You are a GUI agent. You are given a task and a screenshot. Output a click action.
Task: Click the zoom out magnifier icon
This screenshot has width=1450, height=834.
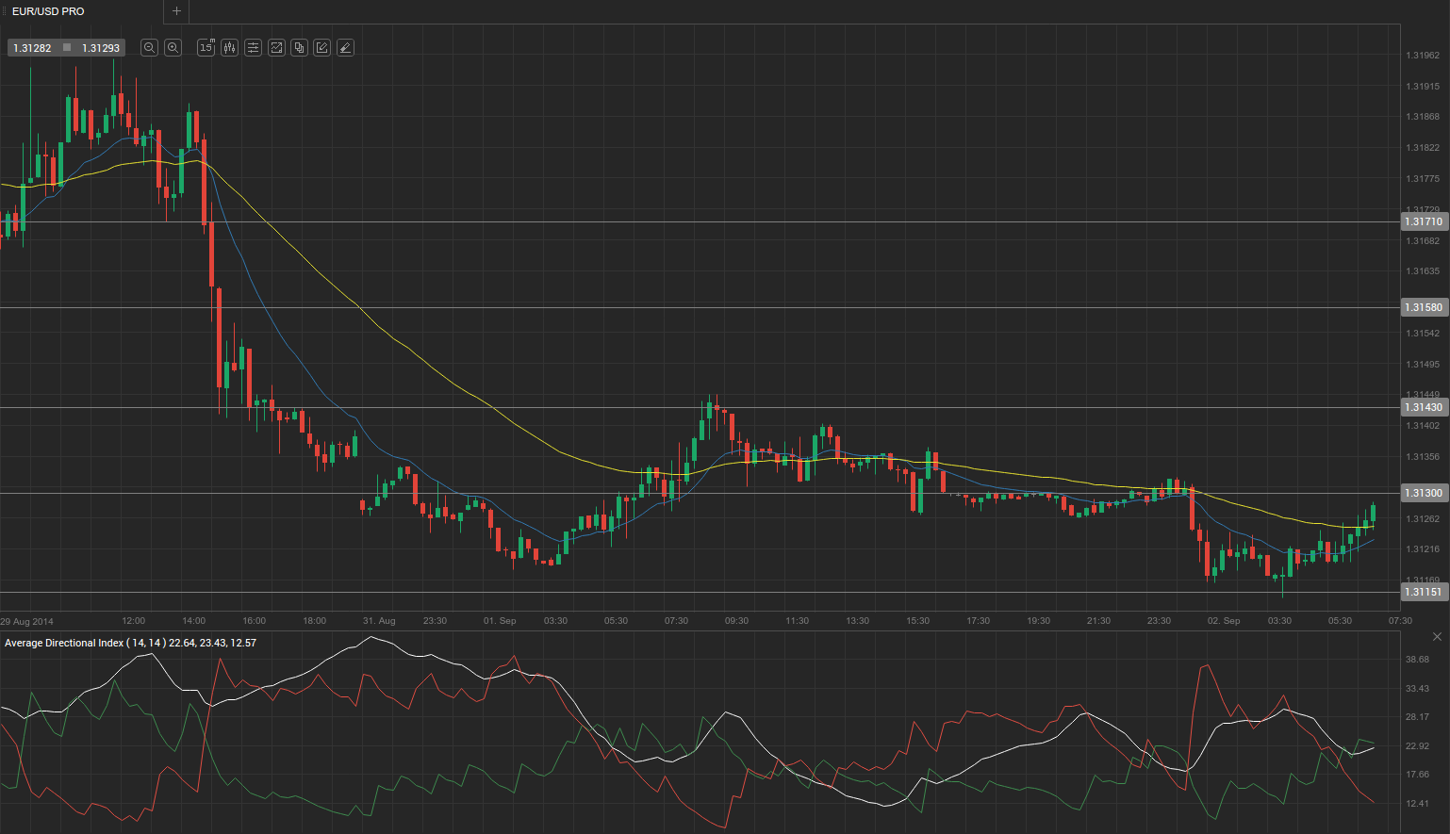[x=149, y=47]
